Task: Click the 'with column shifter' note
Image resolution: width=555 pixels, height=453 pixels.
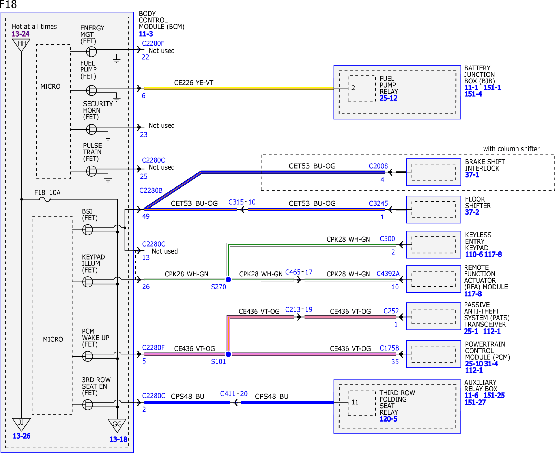Action: click(x=511, y=149)
